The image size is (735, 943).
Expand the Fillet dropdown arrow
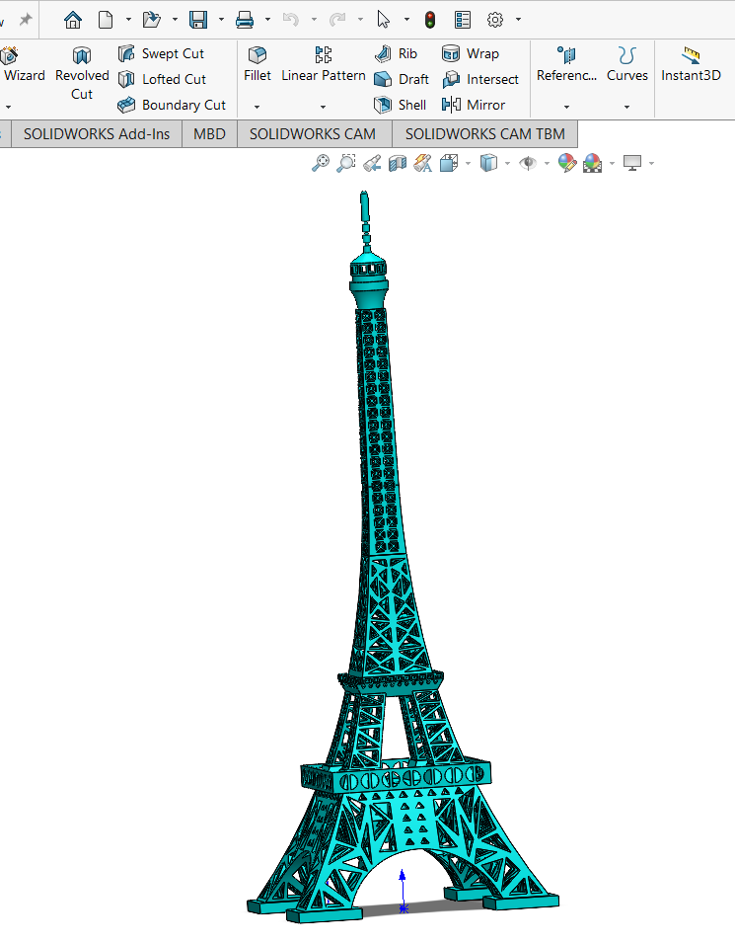click(x=257, y=107)
